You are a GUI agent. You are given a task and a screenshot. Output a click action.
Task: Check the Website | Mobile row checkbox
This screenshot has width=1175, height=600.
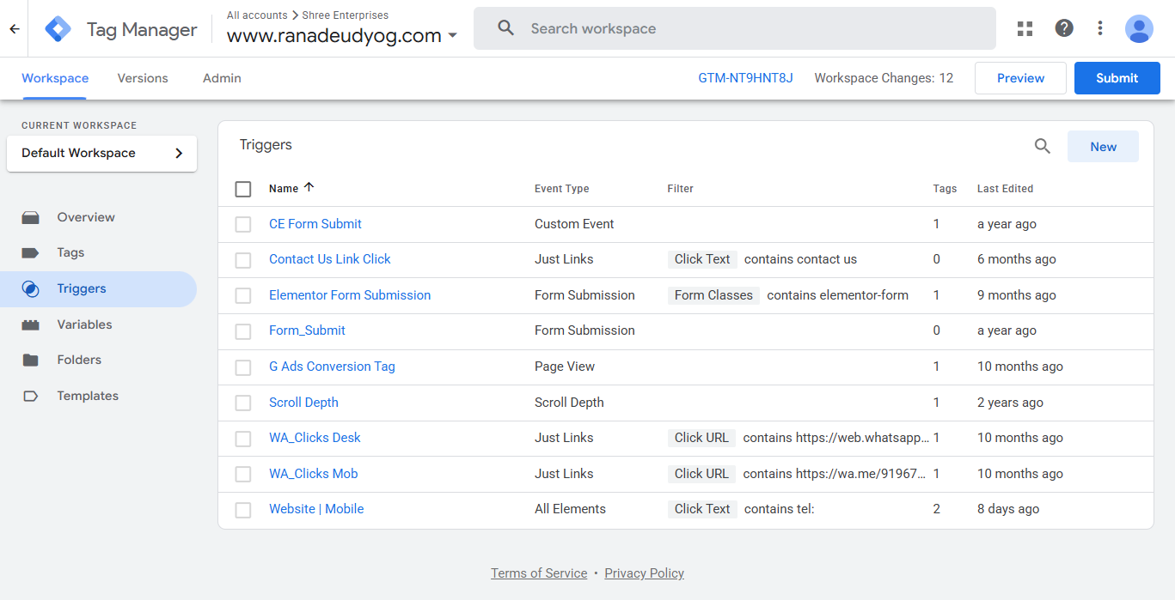(243, 510)
